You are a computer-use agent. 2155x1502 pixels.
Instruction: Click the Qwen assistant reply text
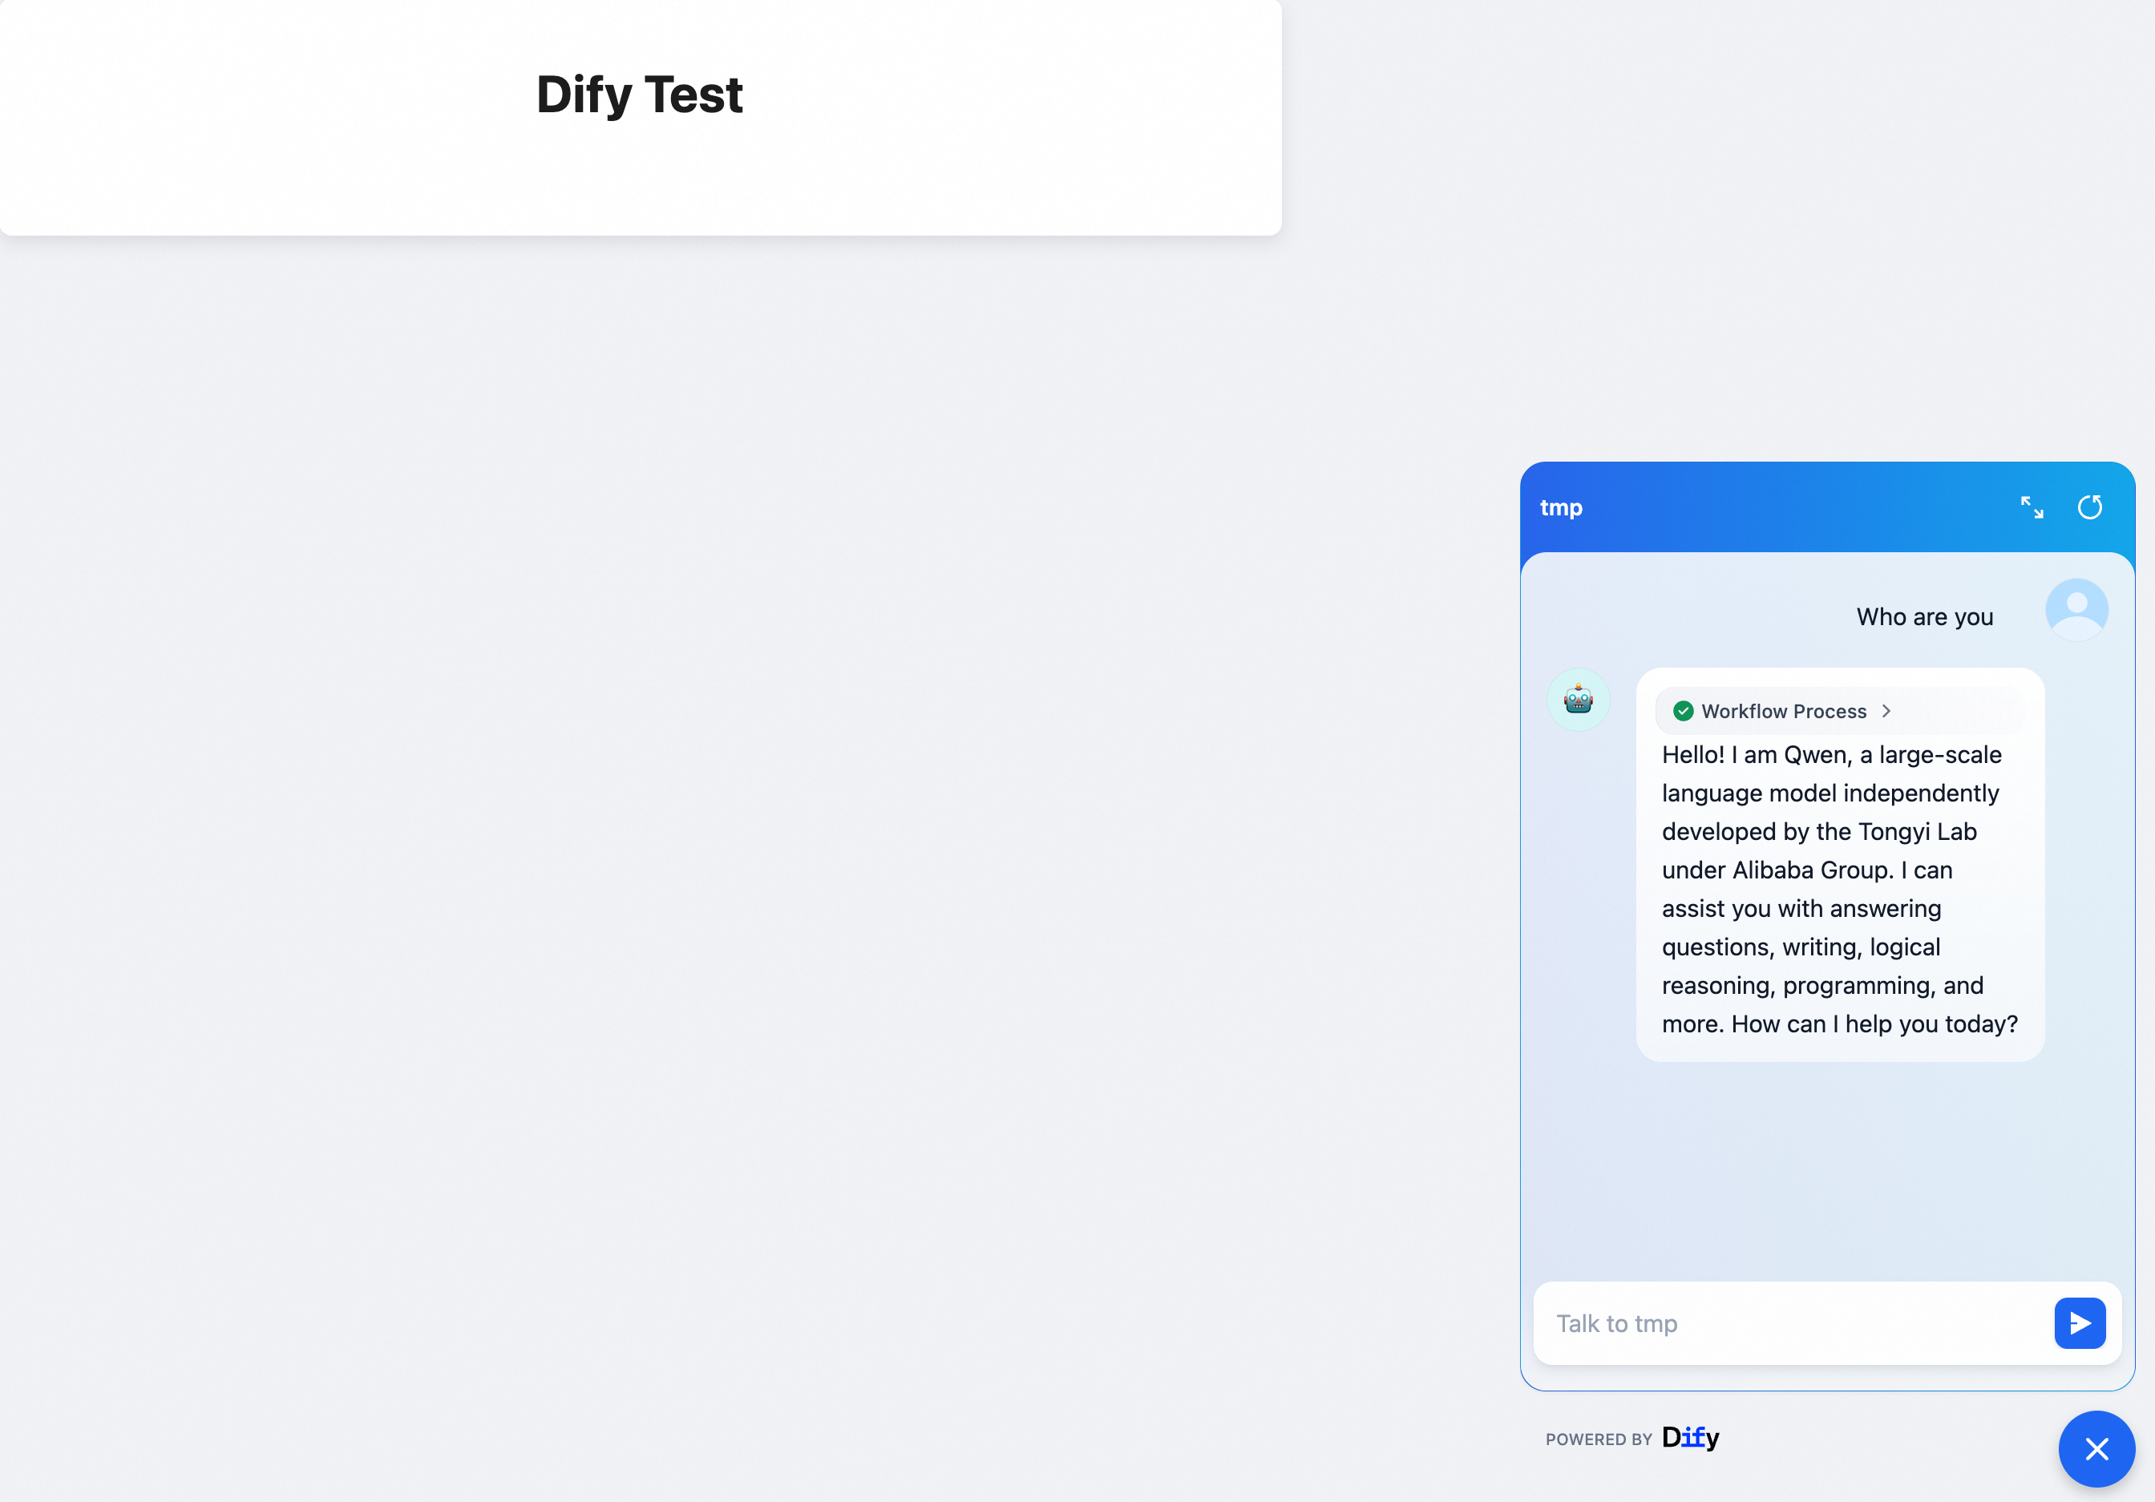point(1830,888)
